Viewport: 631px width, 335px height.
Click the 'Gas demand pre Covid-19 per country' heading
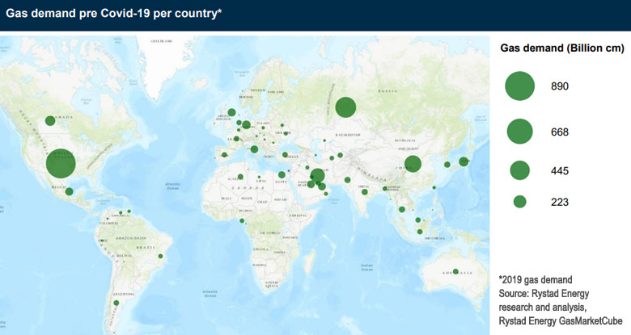[x=114, y=15]
